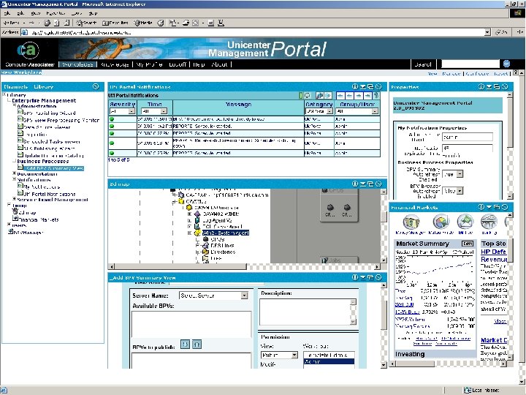Open My Profile in portal navigation

click(149, 64)
